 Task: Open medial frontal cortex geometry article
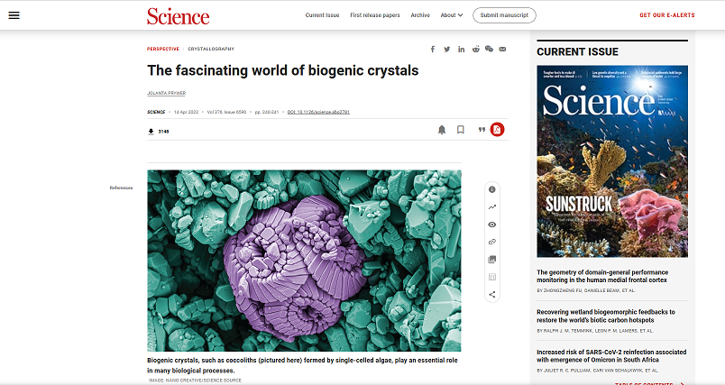pos(602,277)
